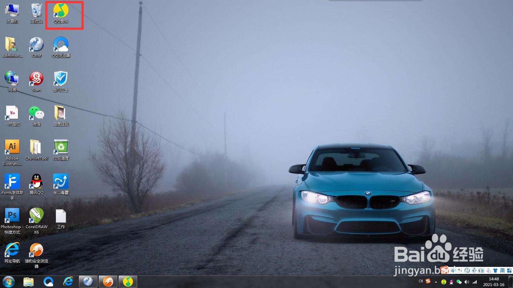The height and width of the screenshot is (288, 513).
Task: Select the 一呼百应 desktop shortcut
Action: pyautogui.click(x=12, y=116)
